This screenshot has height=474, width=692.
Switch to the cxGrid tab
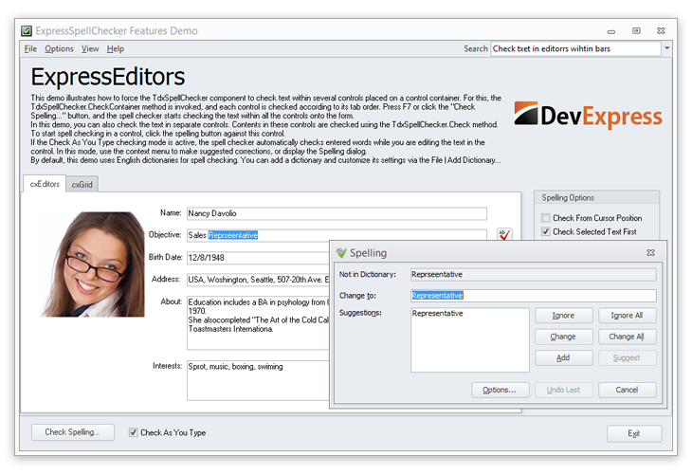click(82, 185)
